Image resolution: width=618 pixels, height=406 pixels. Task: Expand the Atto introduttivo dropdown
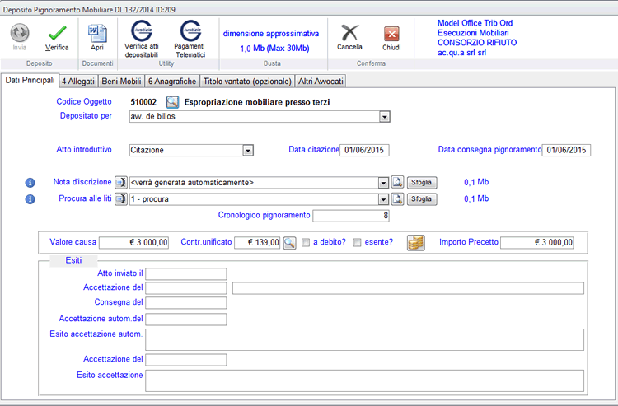click(x=247, y=151)
